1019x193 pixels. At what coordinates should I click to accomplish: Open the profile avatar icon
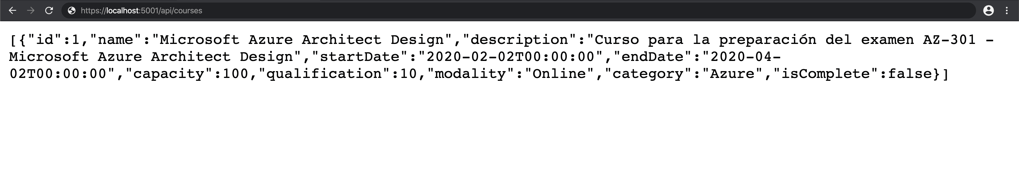click(989, 11)
